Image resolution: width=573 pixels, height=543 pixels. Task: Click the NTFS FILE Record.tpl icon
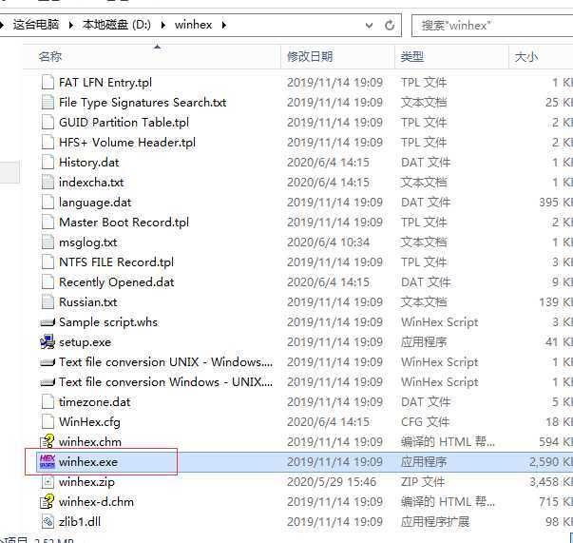pyautogui.click(x=48, y=262)
